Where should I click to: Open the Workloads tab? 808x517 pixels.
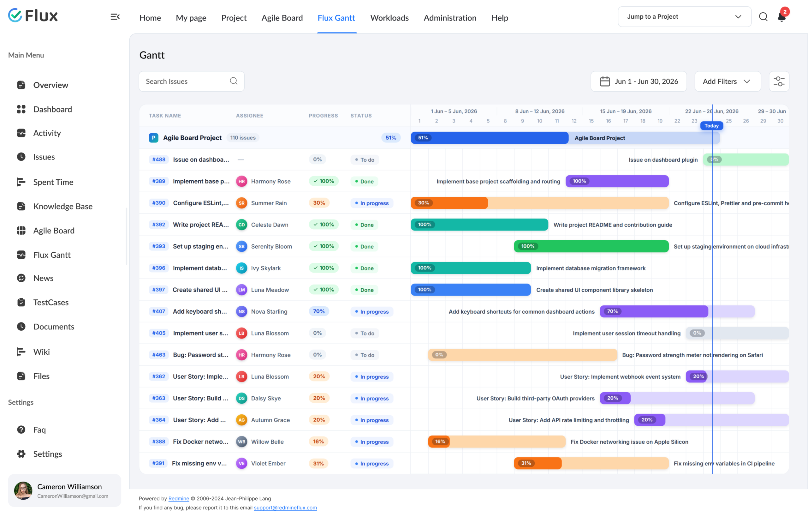[389, 17]
